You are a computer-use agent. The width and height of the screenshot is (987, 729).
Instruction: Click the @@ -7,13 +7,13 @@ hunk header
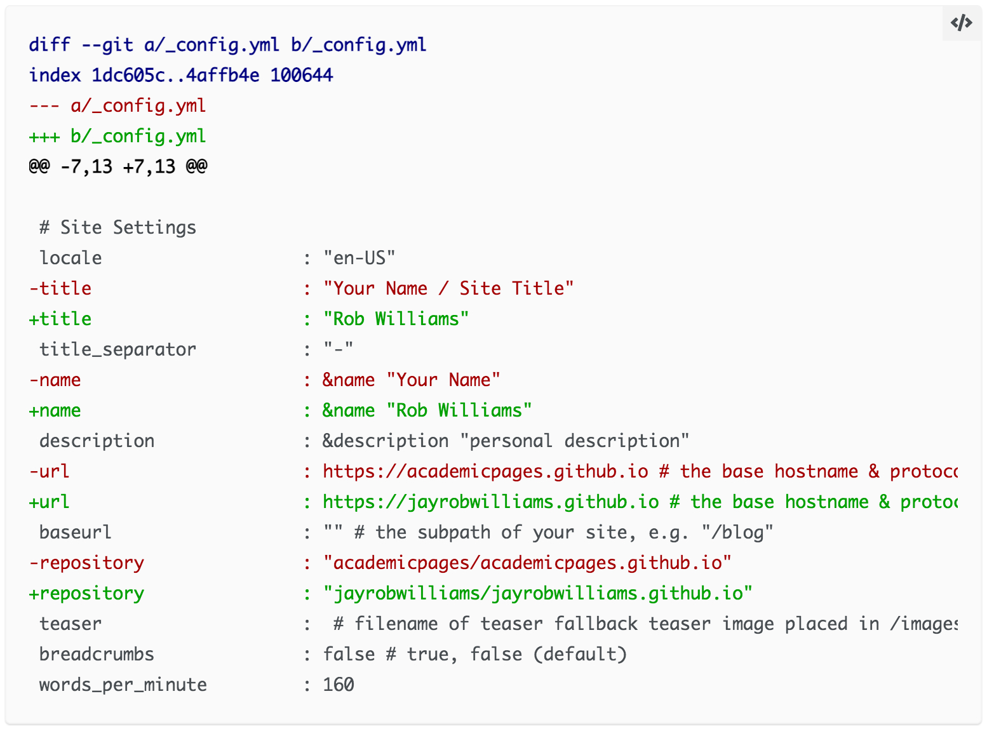tap(118, 167)
